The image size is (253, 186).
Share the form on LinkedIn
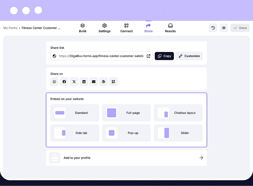[84, 82]
